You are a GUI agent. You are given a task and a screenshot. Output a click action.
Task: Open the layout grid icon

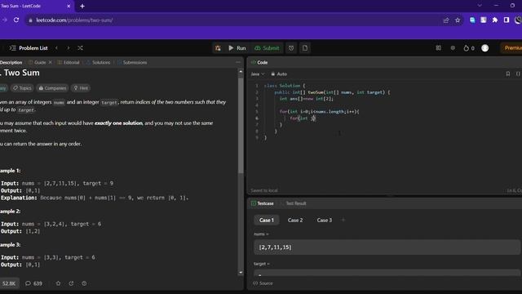pos(439,48)
